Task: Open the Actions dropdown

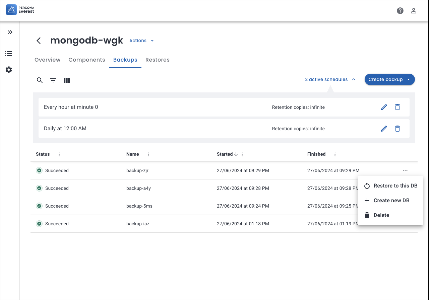Action: click(x=141, y=41)
